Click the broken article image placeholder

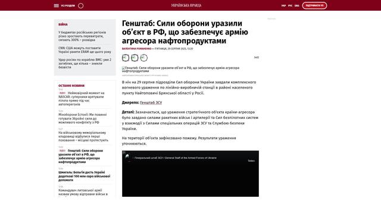[180, 70]
